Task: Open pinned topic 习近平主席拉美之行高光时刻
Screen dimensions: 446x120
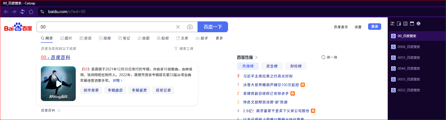Action: [268, 76]
